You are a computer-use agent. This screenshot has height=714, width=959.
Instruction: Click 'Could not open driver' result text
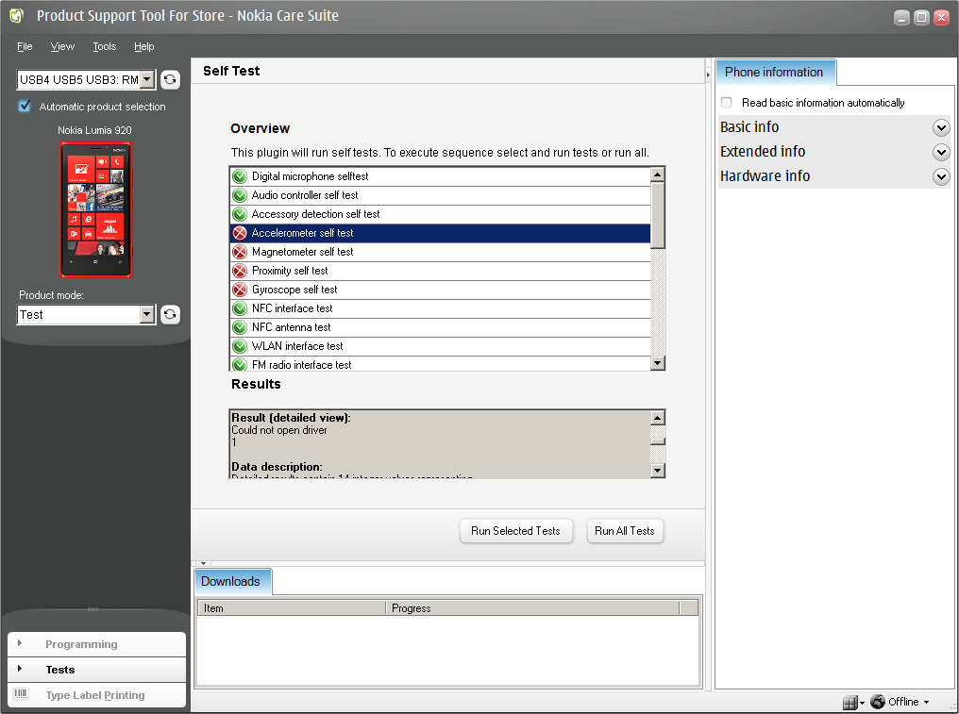pyautogui.click(x=278, y=430)
